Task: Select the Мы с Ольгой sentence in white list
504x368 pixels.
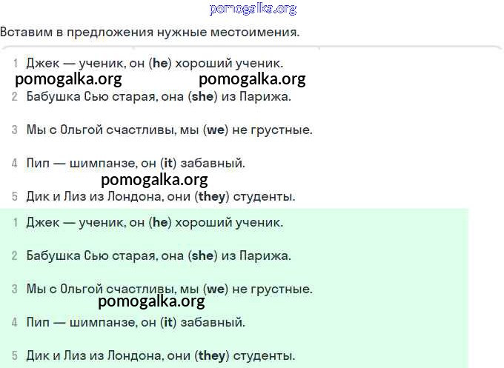Action: [169, 130]
